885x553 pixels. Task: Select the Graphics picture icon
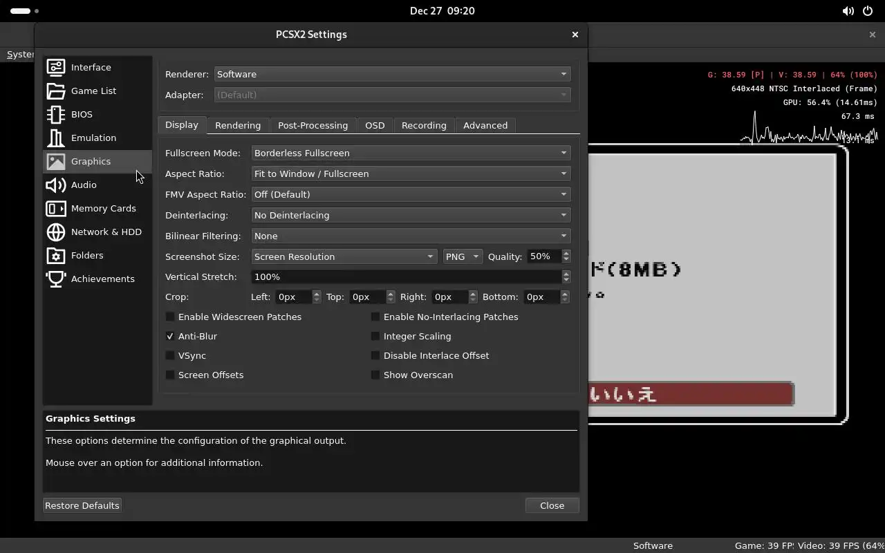coord(56,161)
